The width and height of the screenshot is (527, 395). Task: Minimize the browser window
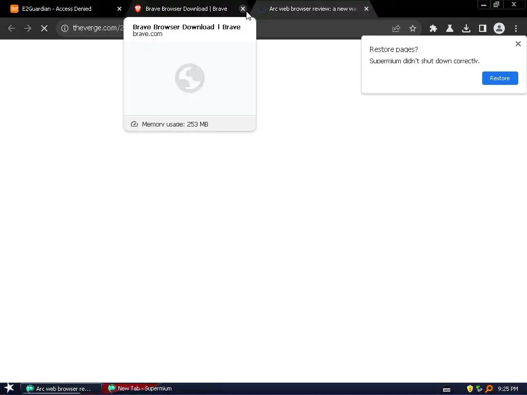click(x=484, y=5)
